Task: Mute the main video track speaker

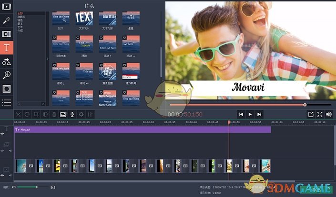Action: pyautogui.click(x=10, y=176)
